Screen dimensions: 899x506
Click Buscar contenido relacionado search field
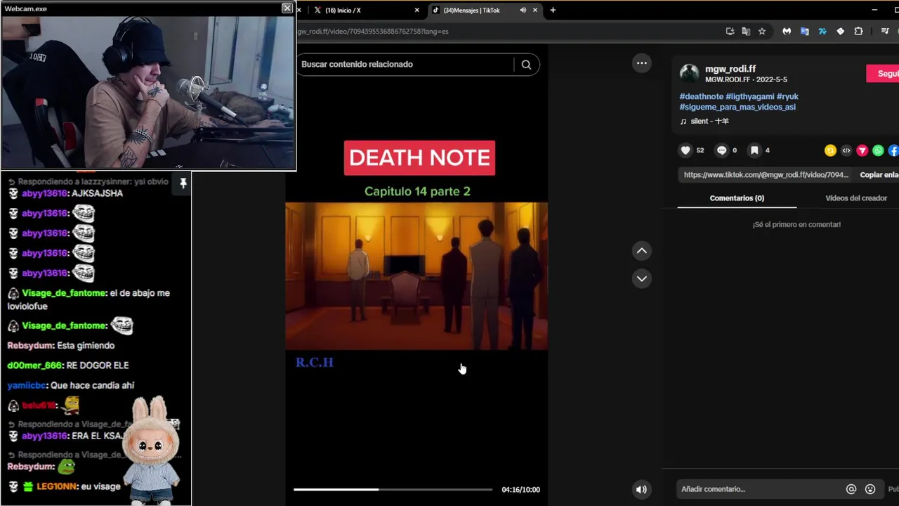406,65
